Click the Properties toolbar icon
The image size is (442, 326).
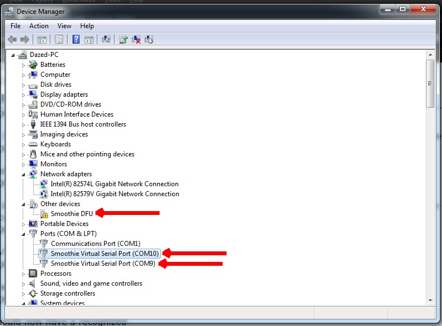pos(59,39)
